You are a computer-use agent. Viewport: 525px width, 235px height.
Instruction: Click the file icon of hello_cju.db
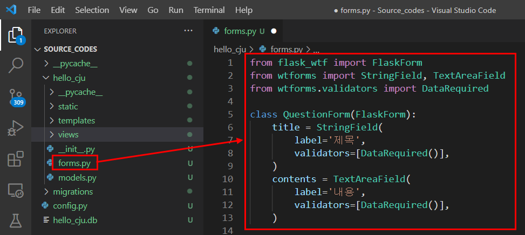(x=46, y=220)
